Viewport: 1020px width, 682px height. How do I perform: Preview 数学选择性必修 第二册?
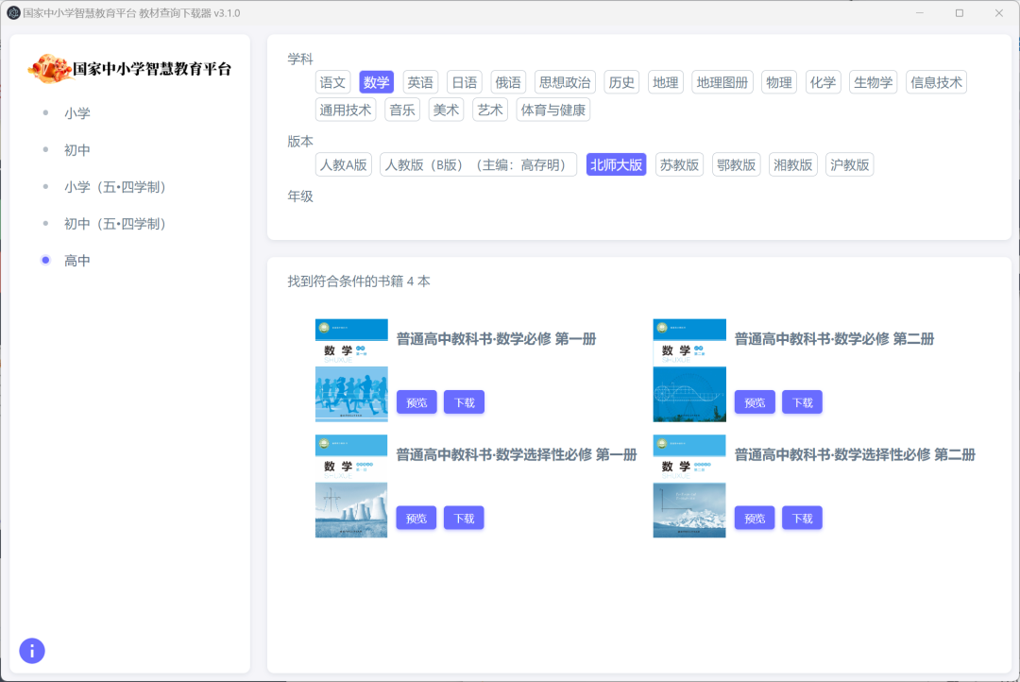click(755, 518)
